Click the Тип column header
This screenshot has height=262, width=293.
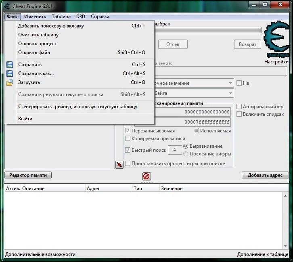click(146, 189)
